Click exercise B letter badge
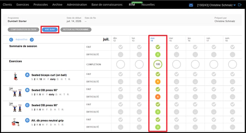 pos(27,90)
